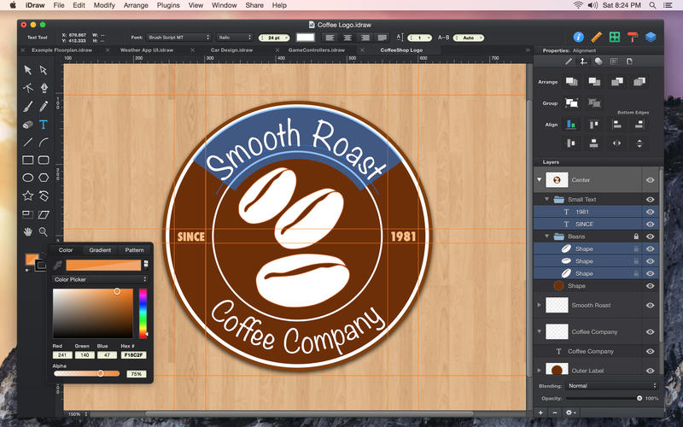683x427 pixels.
Task: Open the Layers panel toolbar icon
Action: 651,37
